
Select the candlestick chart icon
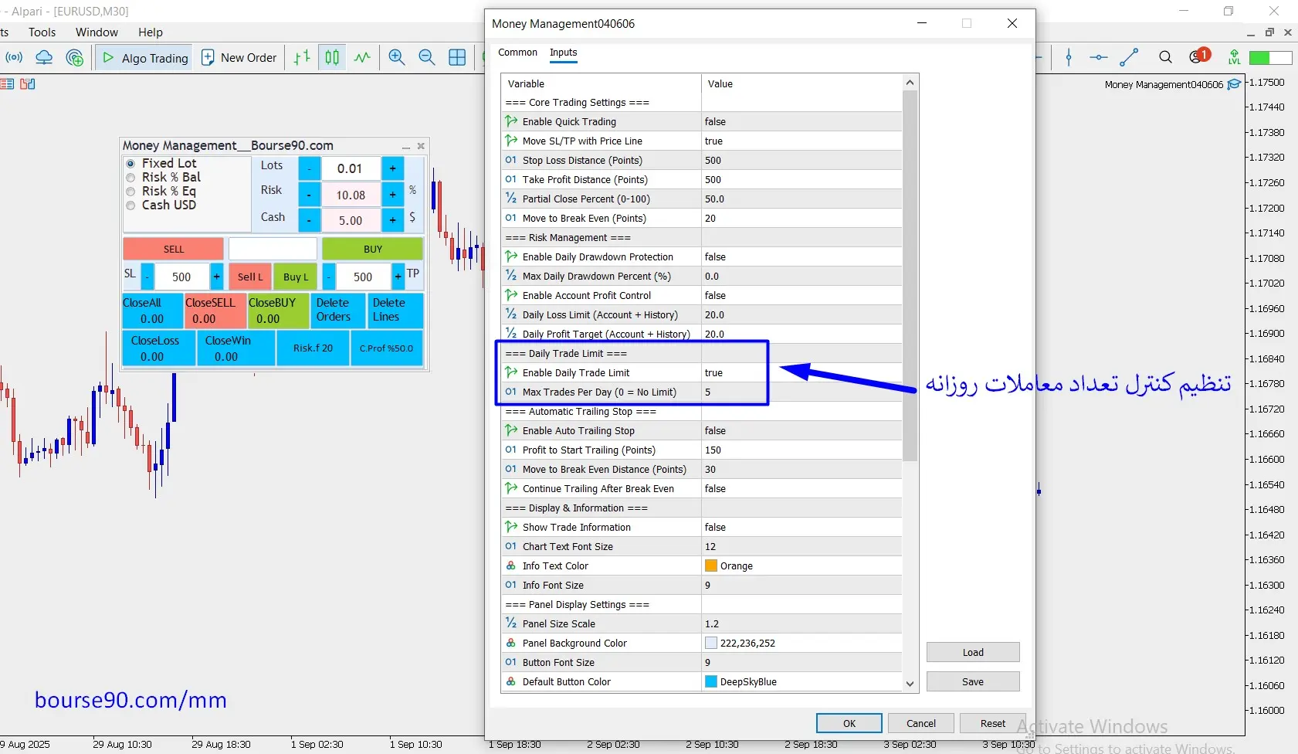tap(332, 57)
